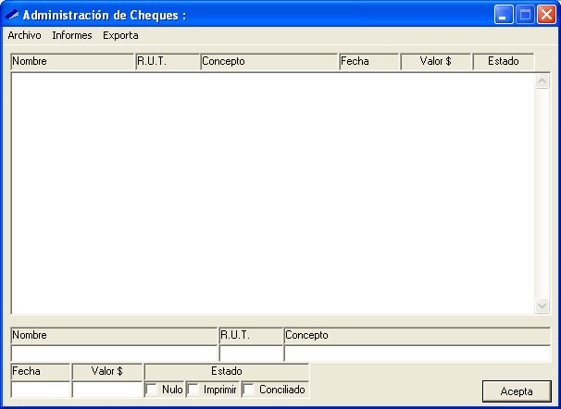This screenshot has height=409, width=561.
Task: Click the R.U.T. column header in list
Action: [x=168, y=62]
